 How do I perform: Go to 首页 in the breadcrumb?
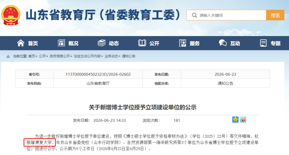pos(32,56)
